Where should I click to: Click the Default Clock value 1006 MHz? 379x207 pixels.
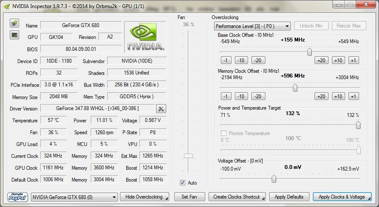[53, 179]
